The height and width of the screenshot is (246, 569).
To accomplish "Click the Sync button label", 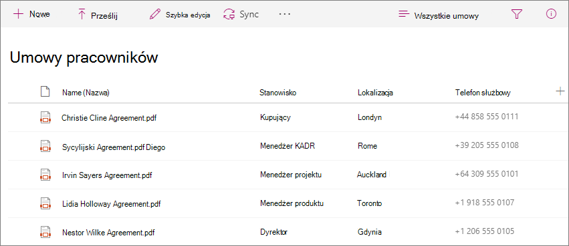I will [x=249, y=15].
